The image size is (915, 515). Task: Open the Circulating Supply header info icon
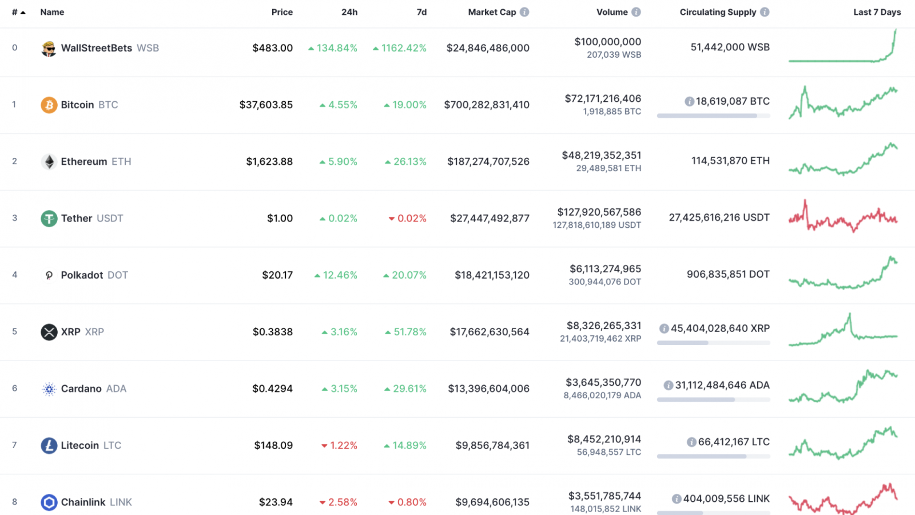pyautogui.click(x=765, y=12)
